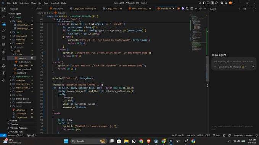Expand the Outline section

[x=21, y=121]
